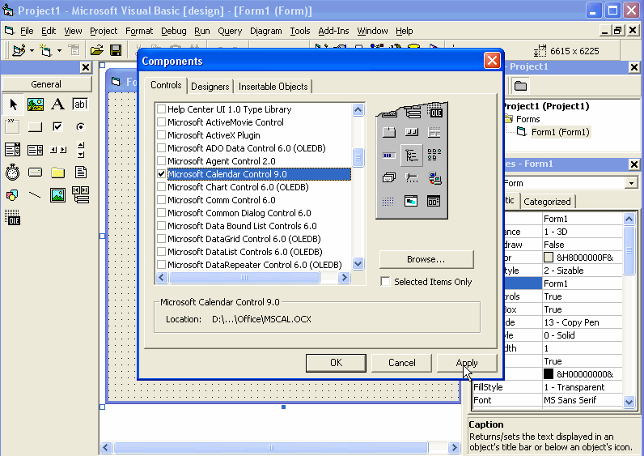Open the Tools menu
The width and height of the screenshot is (644, 456).
(300, 31)
